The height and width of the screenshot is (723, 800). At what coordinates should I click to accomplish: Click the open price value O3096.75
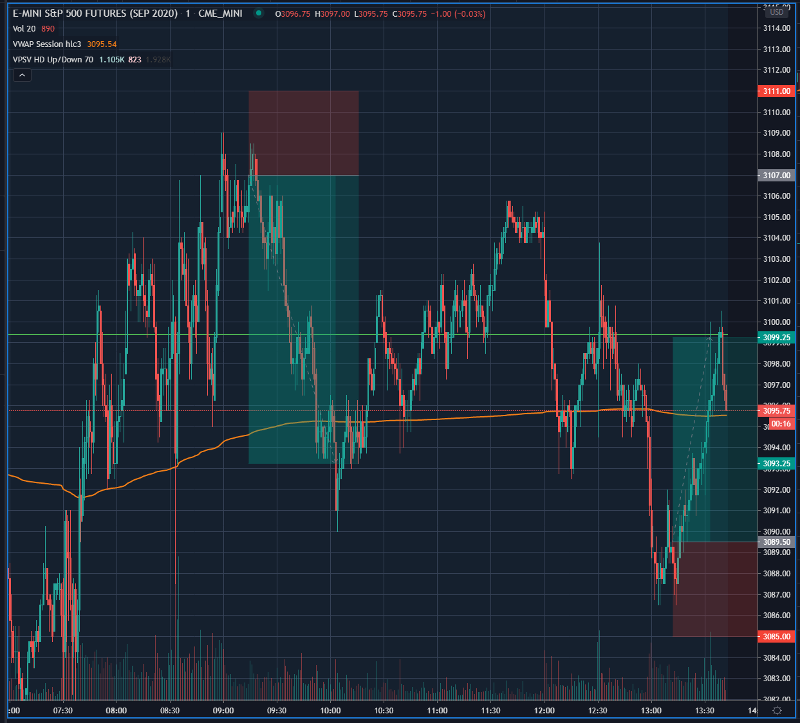tap(293, 14)
